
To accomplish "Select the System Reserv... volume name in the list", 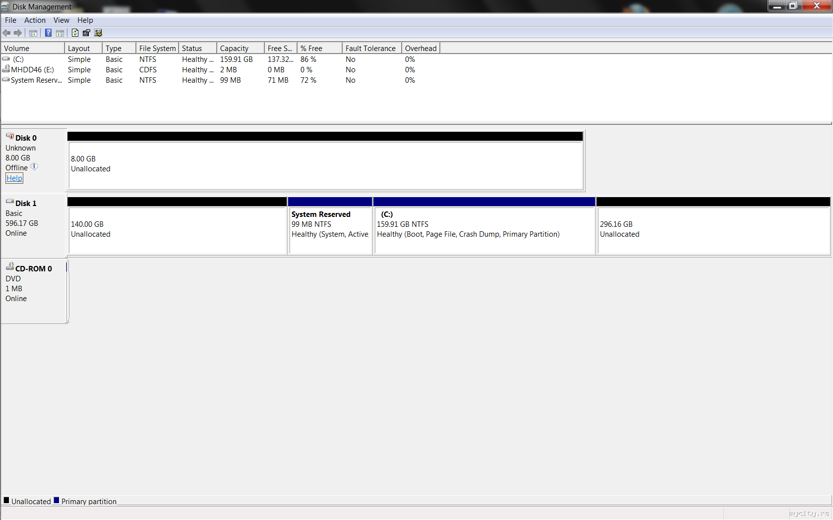I will click(36, 80).
